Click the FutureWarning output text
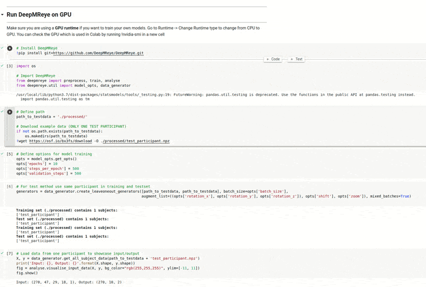The width and height of the screenshot is (426, 287). pos(216,95)
